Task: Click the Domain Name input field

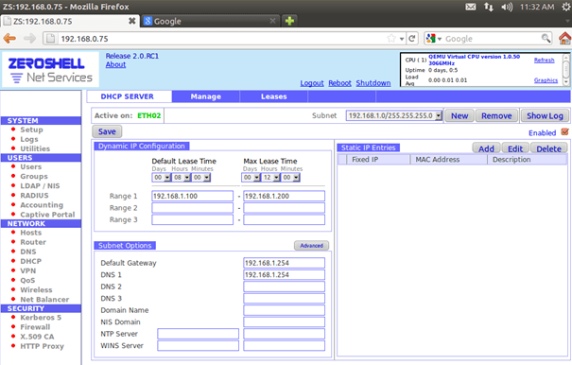Action: pyautogui.click(x=284, y=310)
